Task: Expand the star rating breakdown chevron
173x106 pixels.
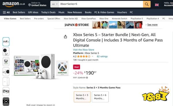Action: 93,56
